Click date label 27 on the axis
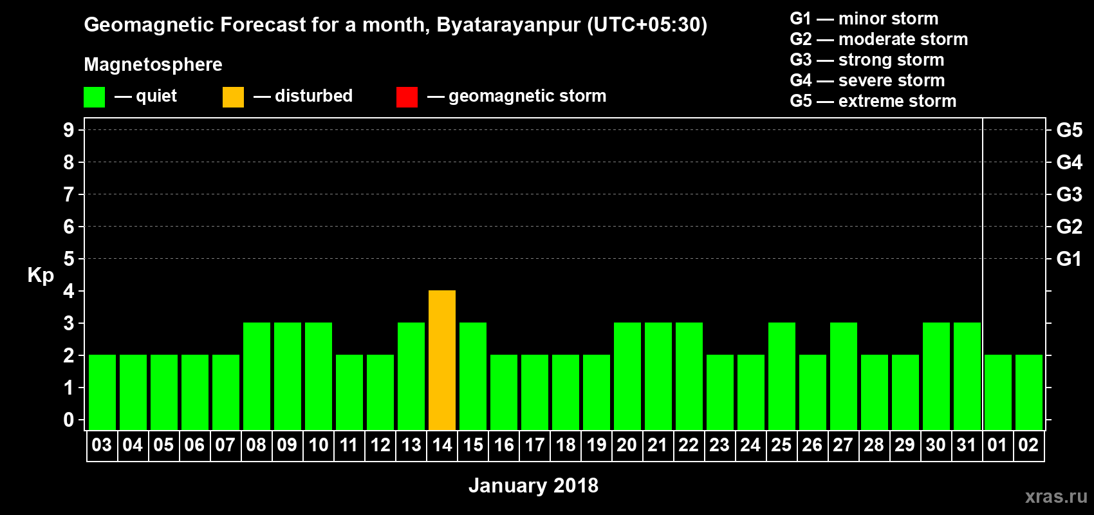This screenshot has width=1094, height=515. click(x=843, y=445)
